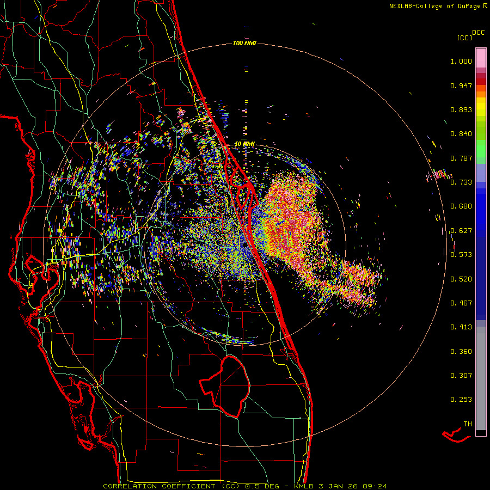This screenshot has height=490, width=490.
Task: Select the 0.787 scale value
Action: tap(461, 158)
